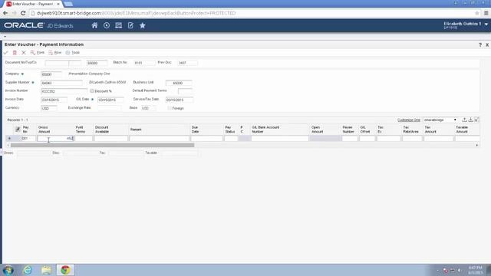
Task: Click the Supplier Number input field
Action: 61,83
